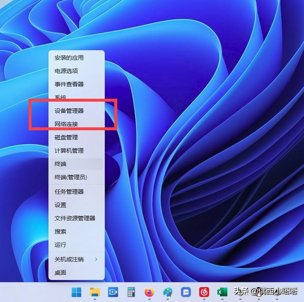Choose 搜索 in the menu
The width and height of the screenshot is (304, 302).
[77, 231]
